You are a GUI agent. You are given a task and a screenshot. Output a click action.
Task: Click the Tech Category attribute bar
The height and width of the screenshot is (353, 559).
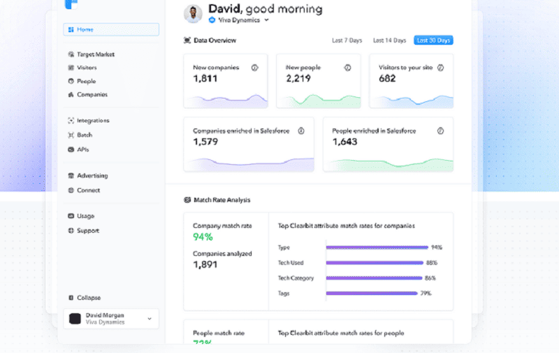tap(374, 278)
